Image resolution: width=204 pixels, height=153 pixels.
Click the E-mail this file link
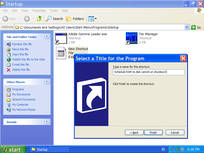21,65
